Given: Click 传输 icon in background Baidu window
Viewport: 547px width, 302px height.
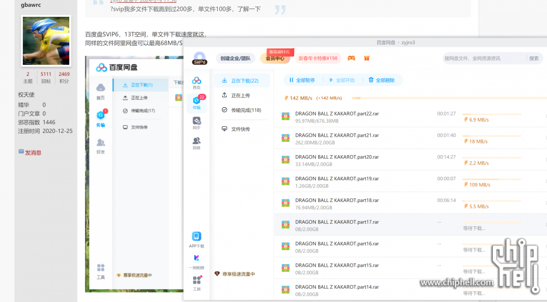Looking at the screenshot, I should click(x=101, y=115).
